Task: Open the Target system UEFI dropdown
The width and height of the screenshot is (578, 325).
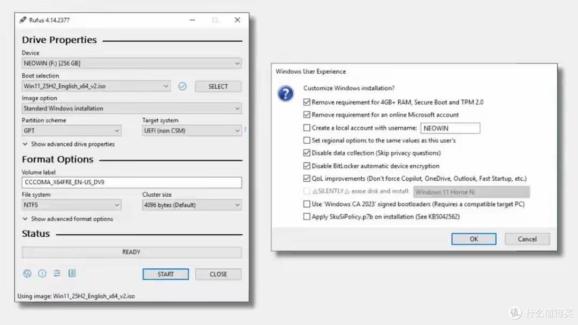Action: [x=192, y=130]
